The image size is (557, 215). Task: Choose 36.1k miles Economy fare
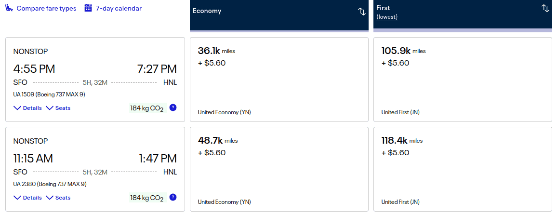pos(279,80)
